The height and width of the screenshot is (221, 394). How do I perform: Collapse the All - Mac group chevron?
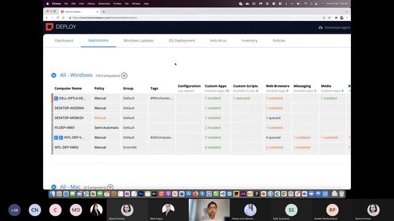(x=54, y=187)
